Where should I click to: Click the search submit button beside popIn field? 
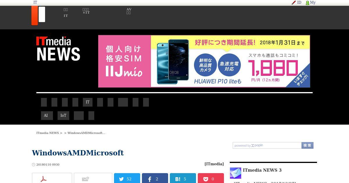307,145
